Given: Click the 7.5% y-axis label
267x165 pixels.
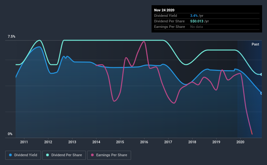Looking at the screenshot, I should (11, 37).
